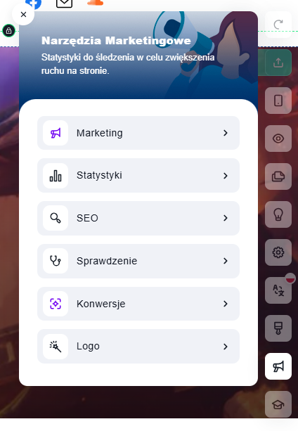Image resolution: width=298 pixels, height=431 pixels.
Task: Open the Sprawdzenie menu item
Action: coord(138,261)
